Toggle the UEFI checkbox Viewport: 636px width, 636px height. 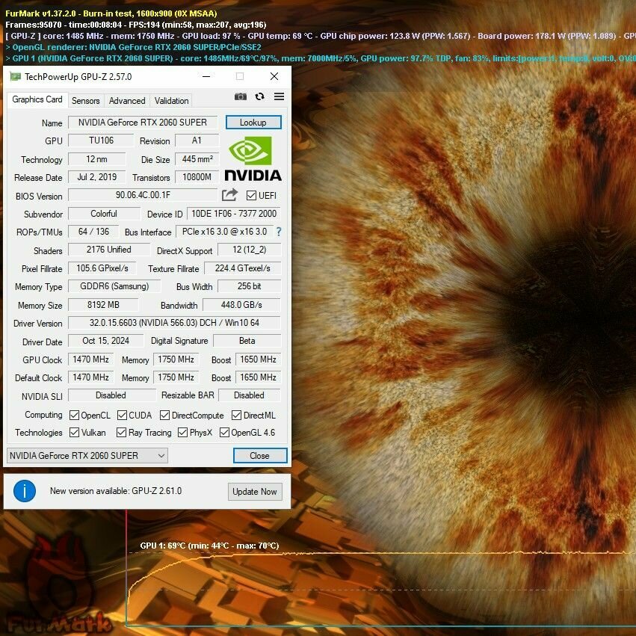(251, 196)
